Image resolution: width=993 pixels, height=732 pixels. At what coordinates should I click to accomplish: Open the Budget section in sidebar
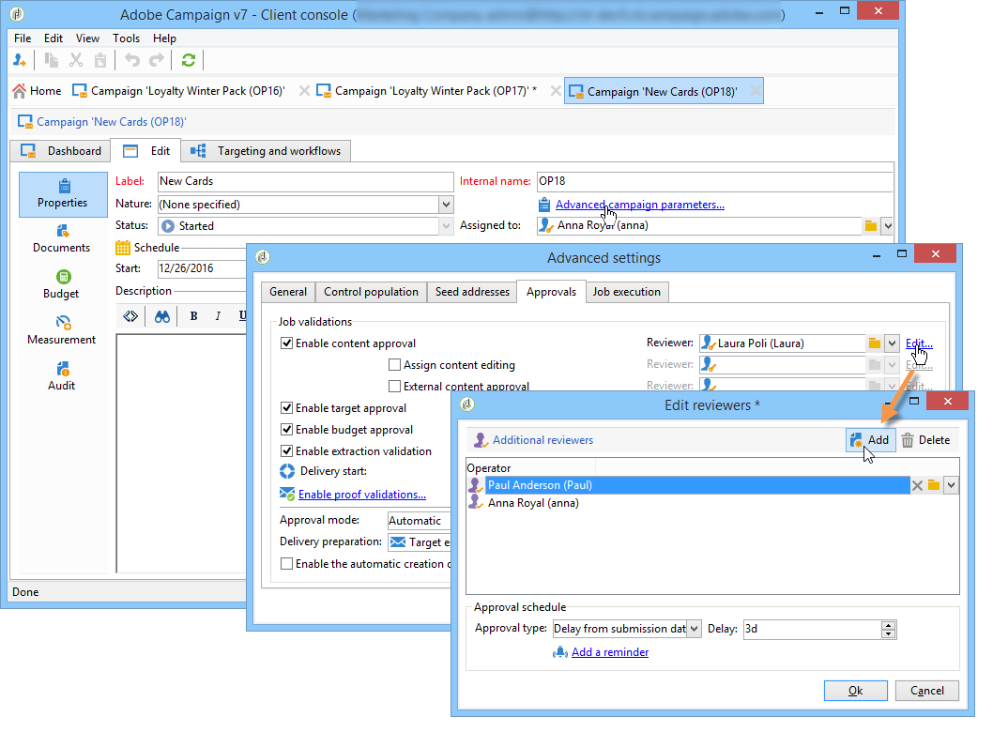coord(62,285)
